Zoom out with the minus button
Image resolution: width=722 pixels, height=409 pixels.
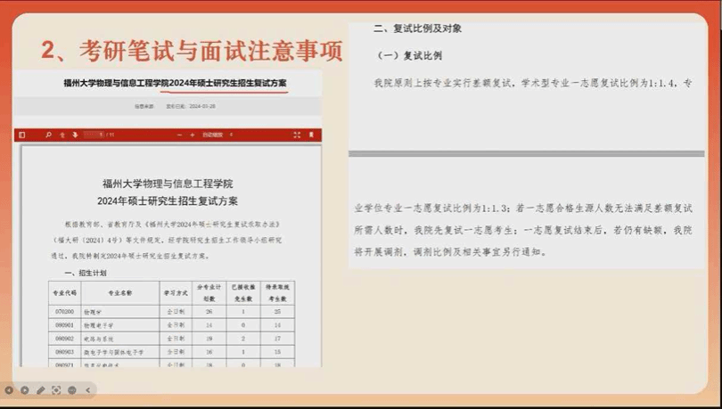point(180,135)
